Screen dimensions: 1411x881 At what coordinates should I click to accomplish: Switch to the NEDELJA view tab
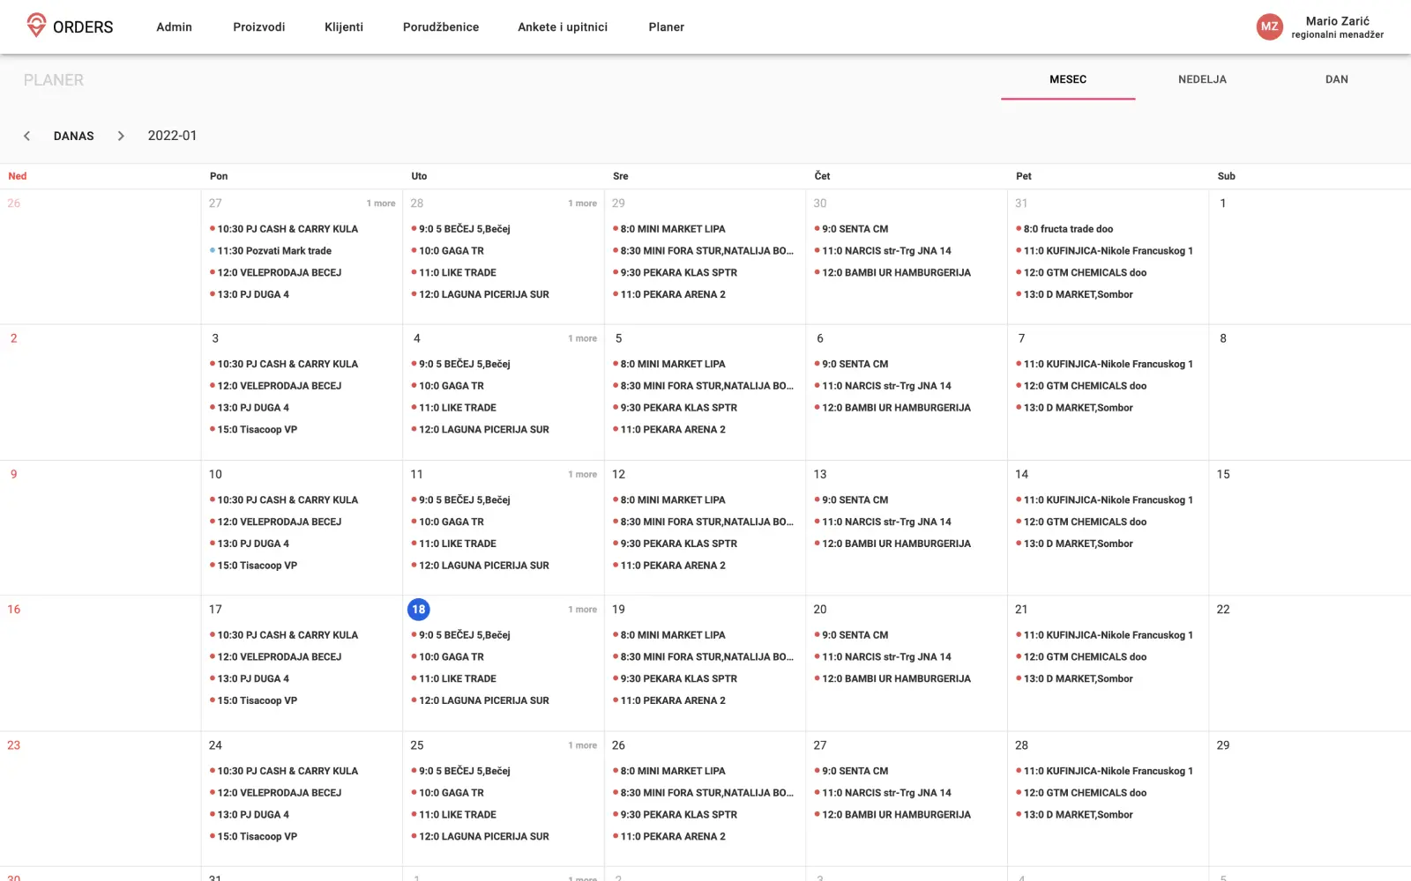[x=1202, y=79]
